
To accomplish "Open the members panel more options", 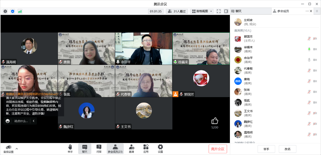I will point(307,11).
